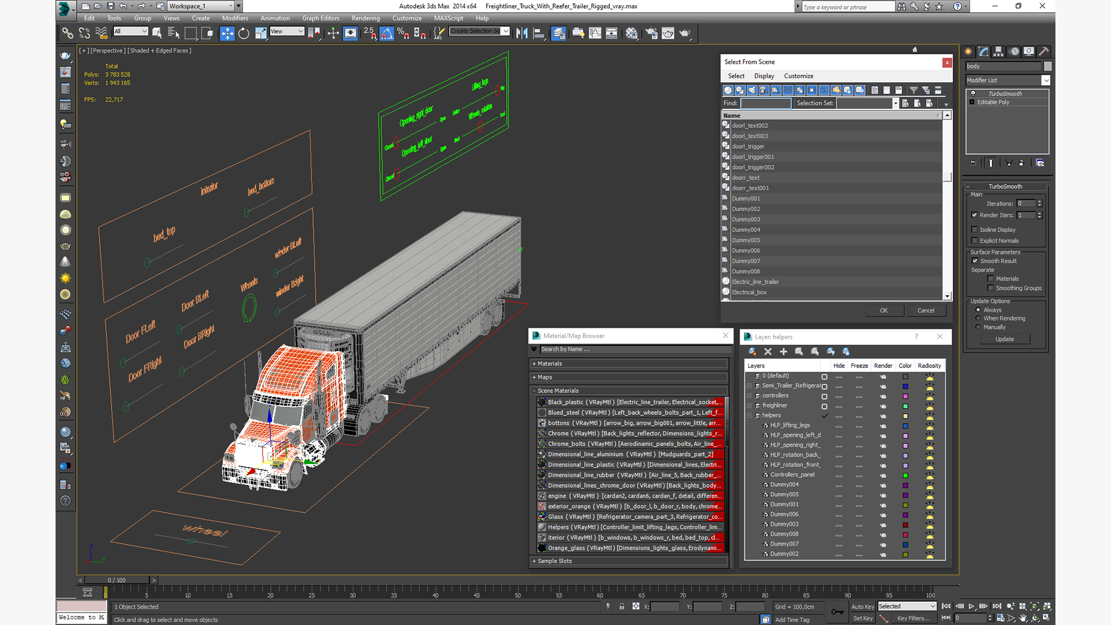Click the Key Filters button

(x=913, y=619)
